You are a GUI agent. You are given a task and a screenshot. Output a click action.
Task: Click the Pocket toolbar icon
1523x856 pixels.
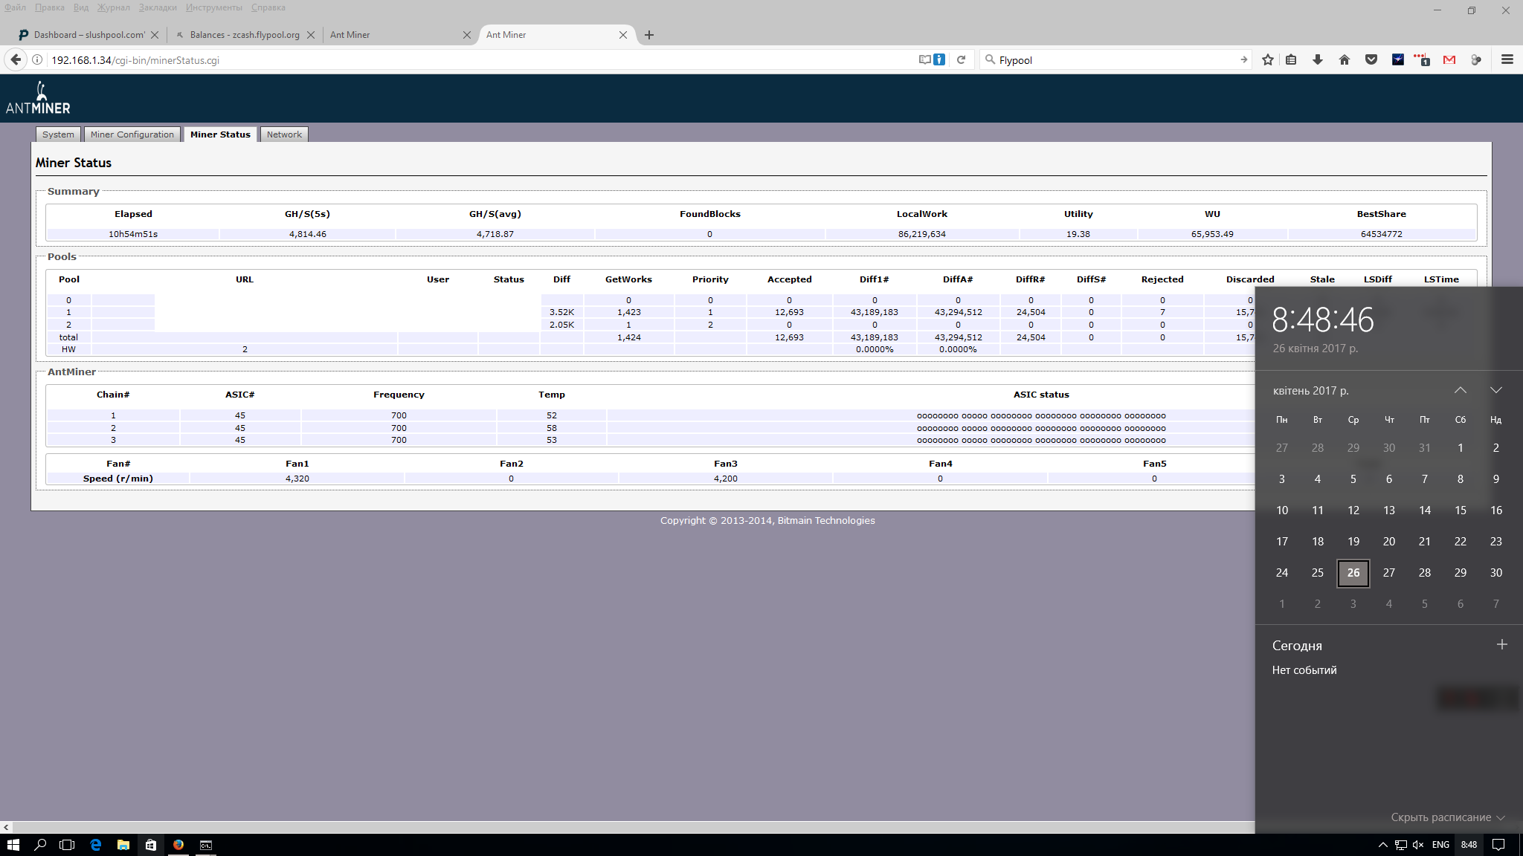click(x=1371, y=60)
